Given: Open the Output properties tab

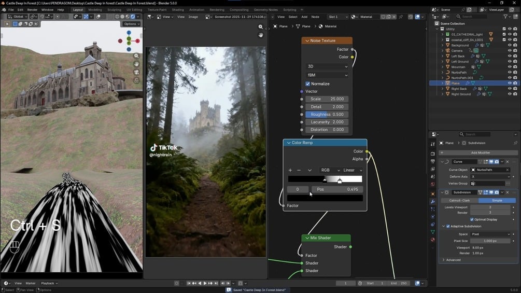Looking at the screenshot, I should click(x=433, y=161).
